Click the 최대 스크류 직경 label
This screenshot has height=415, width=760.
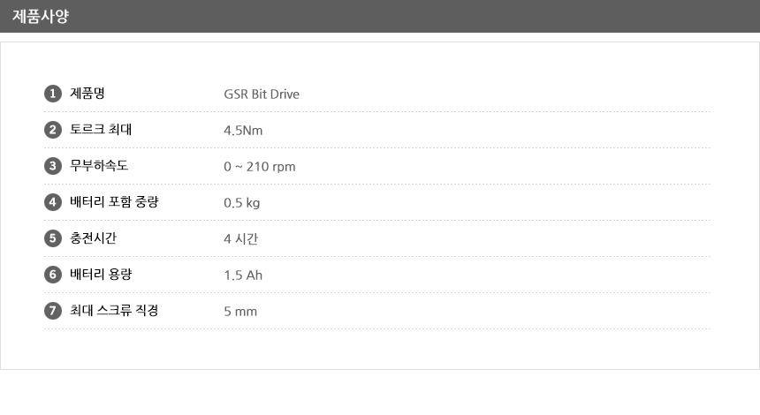point(114,311)
